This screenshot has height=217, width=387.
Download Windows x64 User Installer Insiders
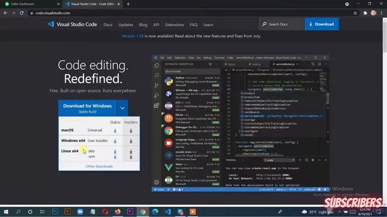click(x=131, y=140)
